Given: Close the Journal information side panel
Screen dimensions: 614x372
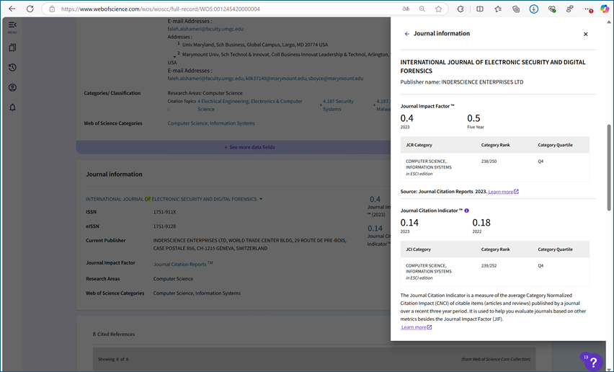Looking at the screenshot, I should 585,34.
